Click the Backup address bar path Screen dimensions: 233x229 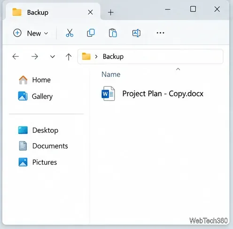[x=113, y=56]
